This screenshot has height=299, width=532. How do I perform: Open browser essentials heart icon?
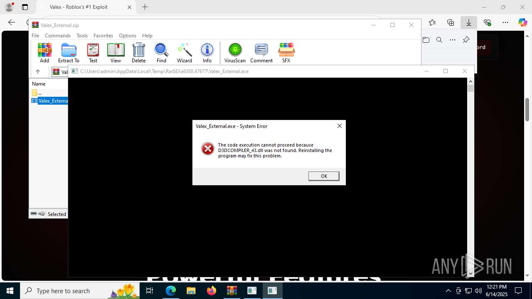(487, 22)
